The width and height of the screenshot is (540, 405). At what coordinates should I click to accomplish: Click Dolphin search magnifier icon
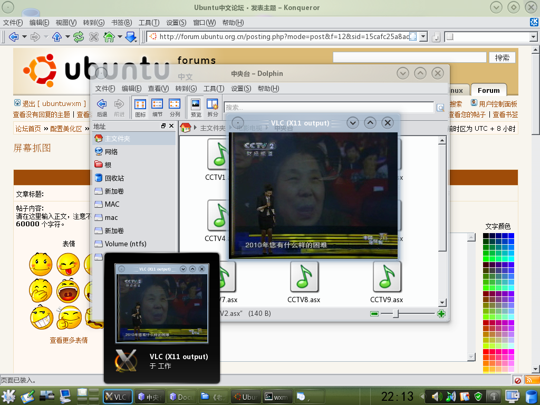[x=440, y=108]
